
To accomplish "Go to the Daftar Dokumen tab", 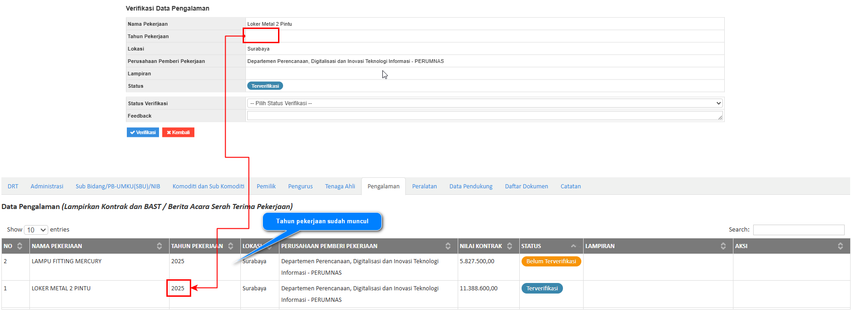I will pos(526,187).
